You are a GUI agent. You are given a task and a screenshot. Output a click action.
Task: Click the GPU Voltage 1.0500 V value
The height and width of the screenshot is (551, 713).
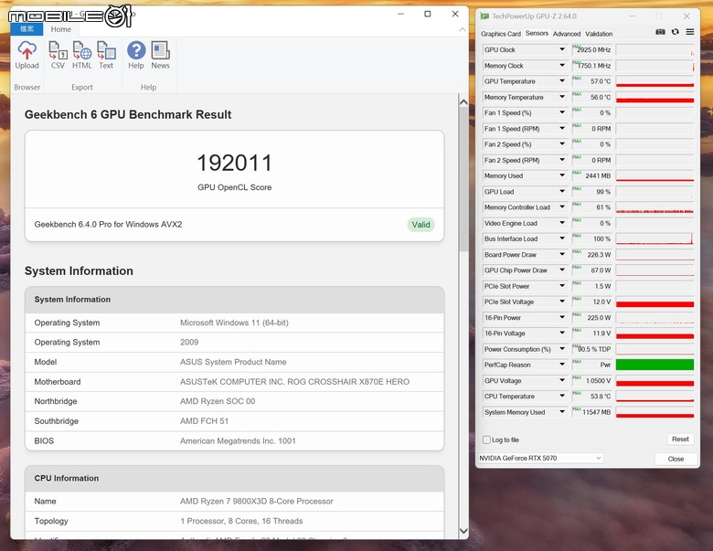[598, 380]
